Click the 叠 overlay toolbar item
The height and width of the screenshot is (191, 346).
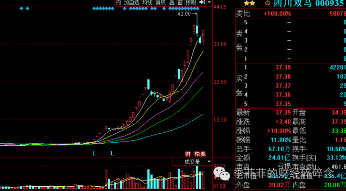pos(171,3)
